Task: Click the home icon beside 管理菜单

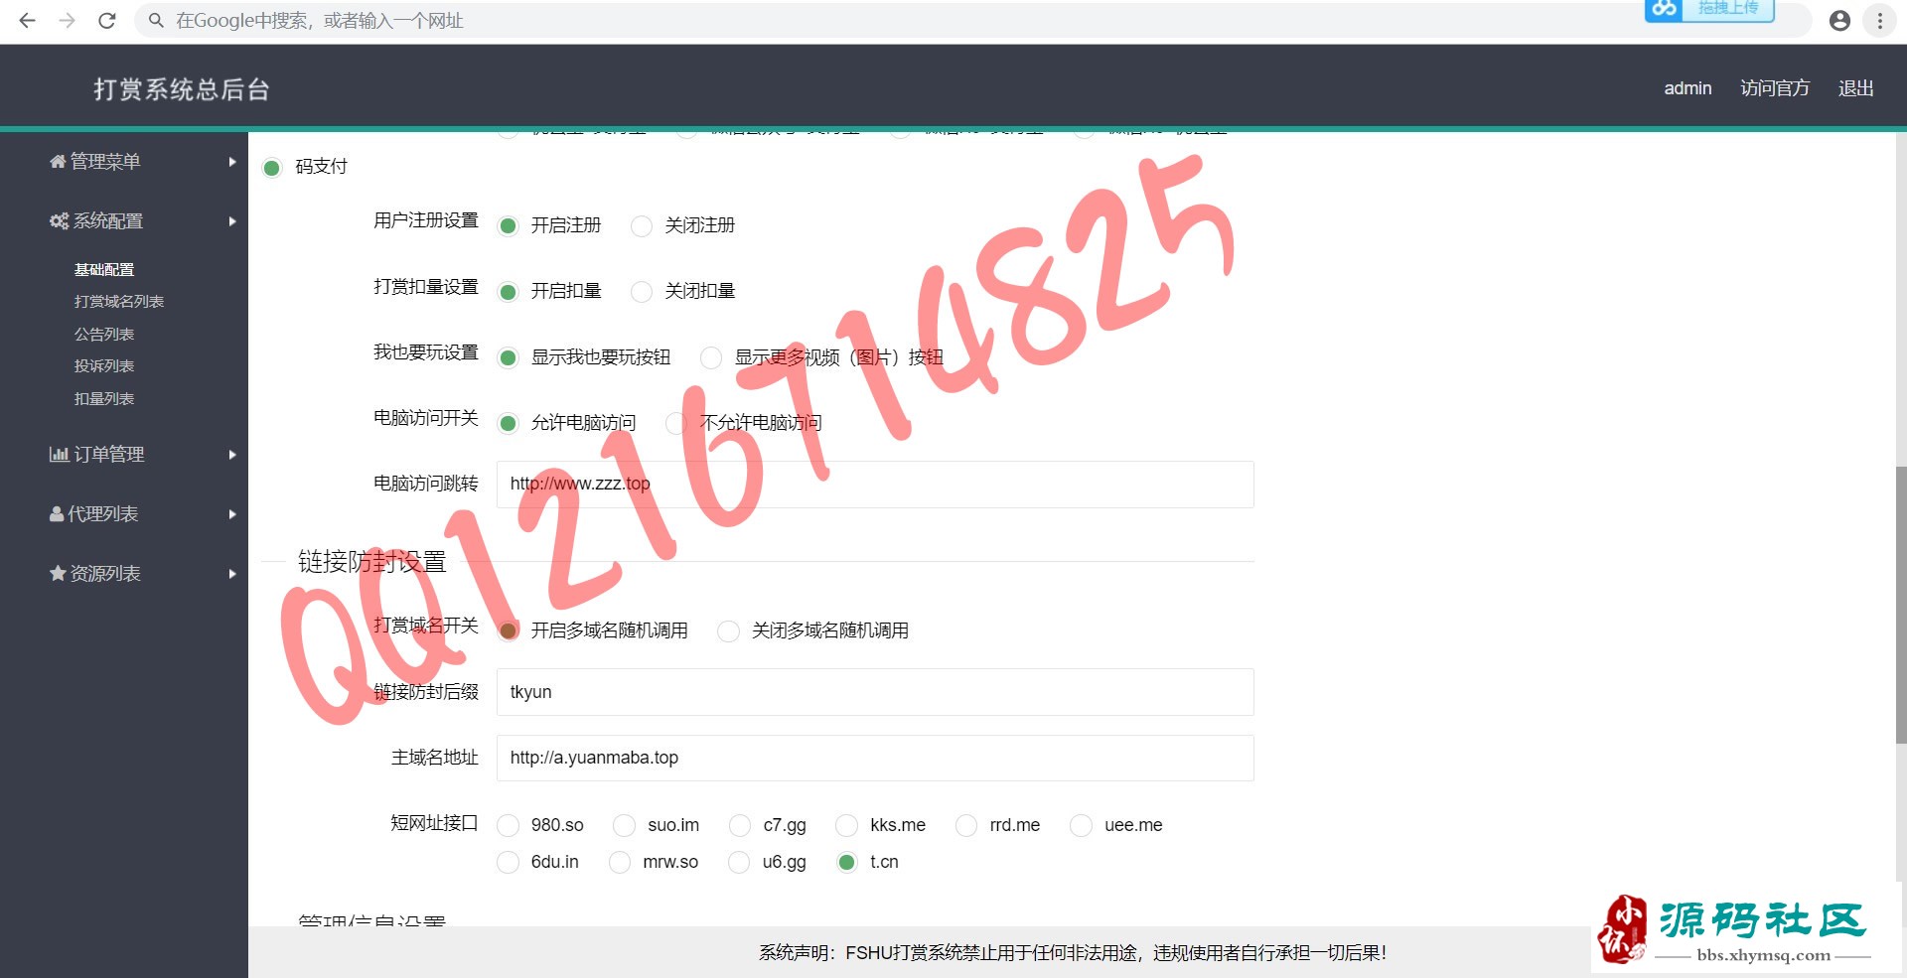Action: coord(58,161)
